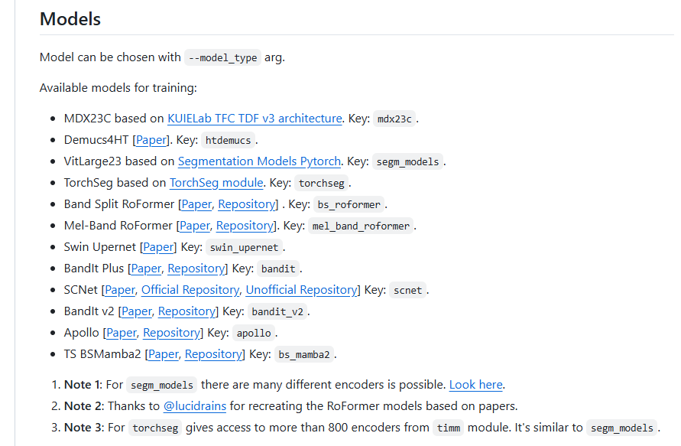
Task: Click the Look here encoders link
Action: coord(475,385)
